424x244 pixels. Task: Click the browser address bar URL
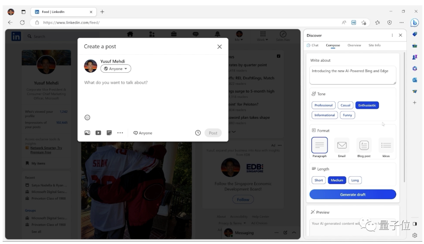71,22
